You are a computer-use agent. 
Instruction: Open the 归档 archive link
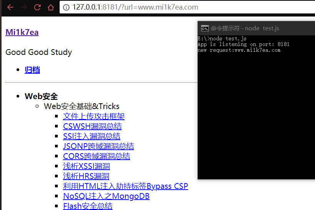click(x=32, y=70)
